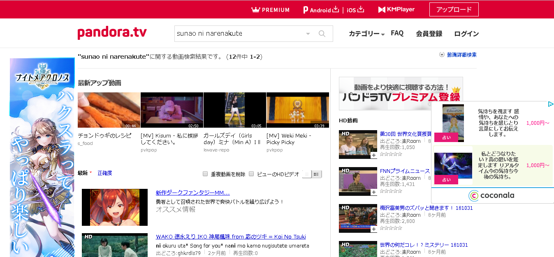554x257 pixels.
Task: Click the kwave-repo uploader name
Action: pyautogui.click(x=216, y=150)
